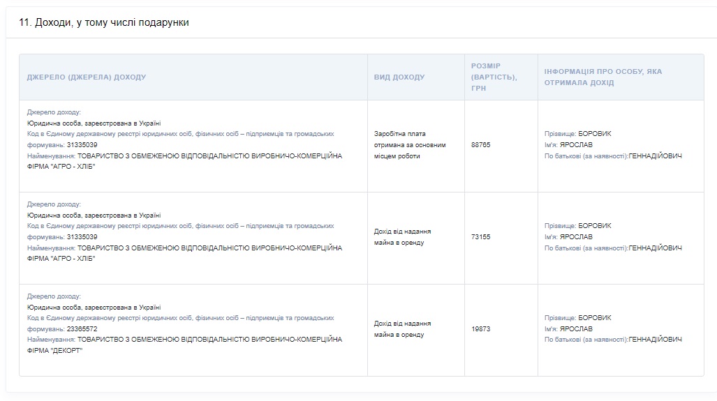Select the income amount 88765
This screenshot has height=401, width=717.
pyautogui.click(x=480, y=145)
